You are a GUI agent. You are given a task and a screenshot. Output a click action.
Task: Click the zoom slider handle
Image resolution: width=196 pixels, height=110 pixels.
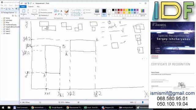pos(143,102)
